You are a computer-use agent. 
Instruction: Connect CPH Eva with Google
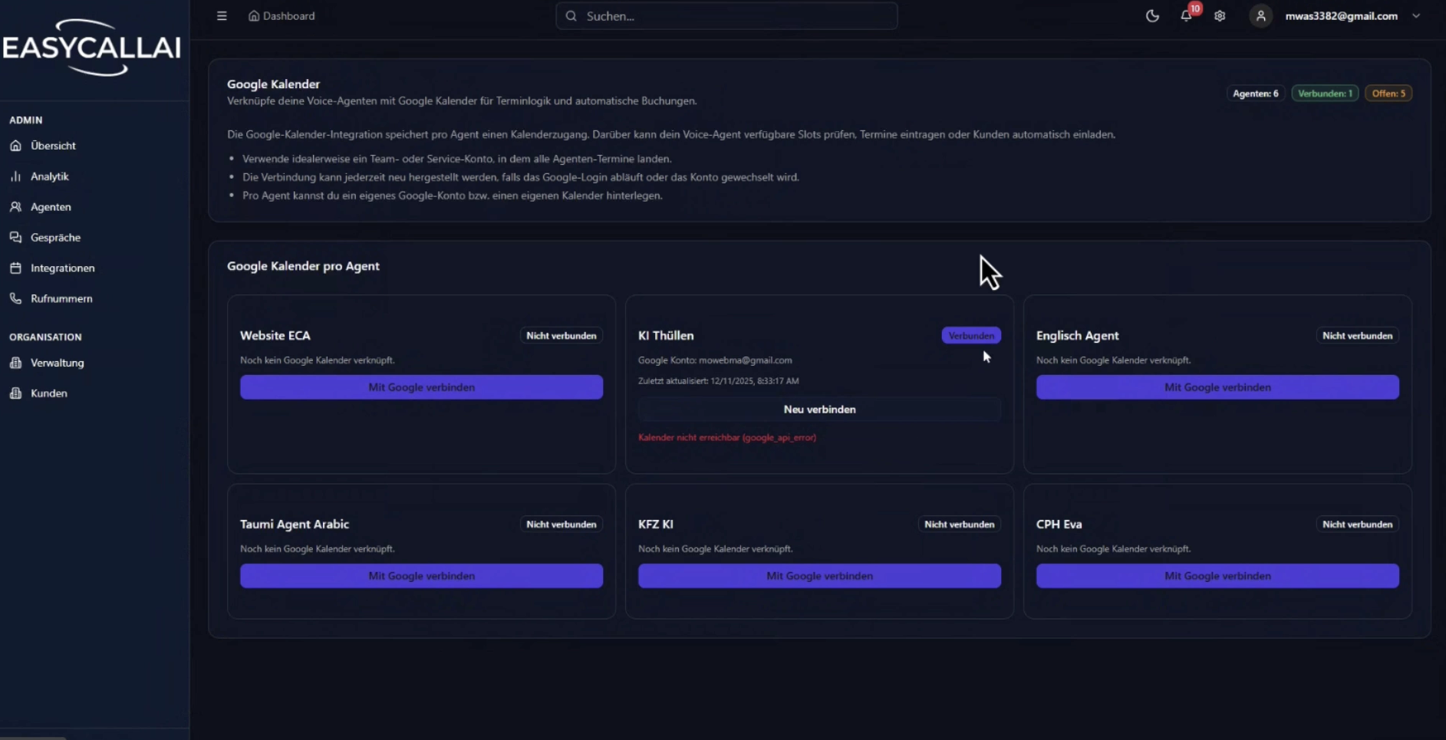(1217, 576)
